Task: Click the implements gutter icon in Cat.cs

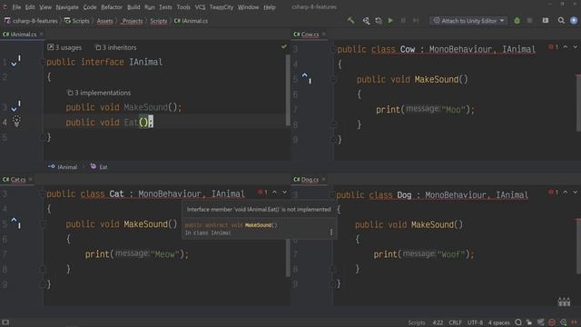Action: click(x=16, y=223)
